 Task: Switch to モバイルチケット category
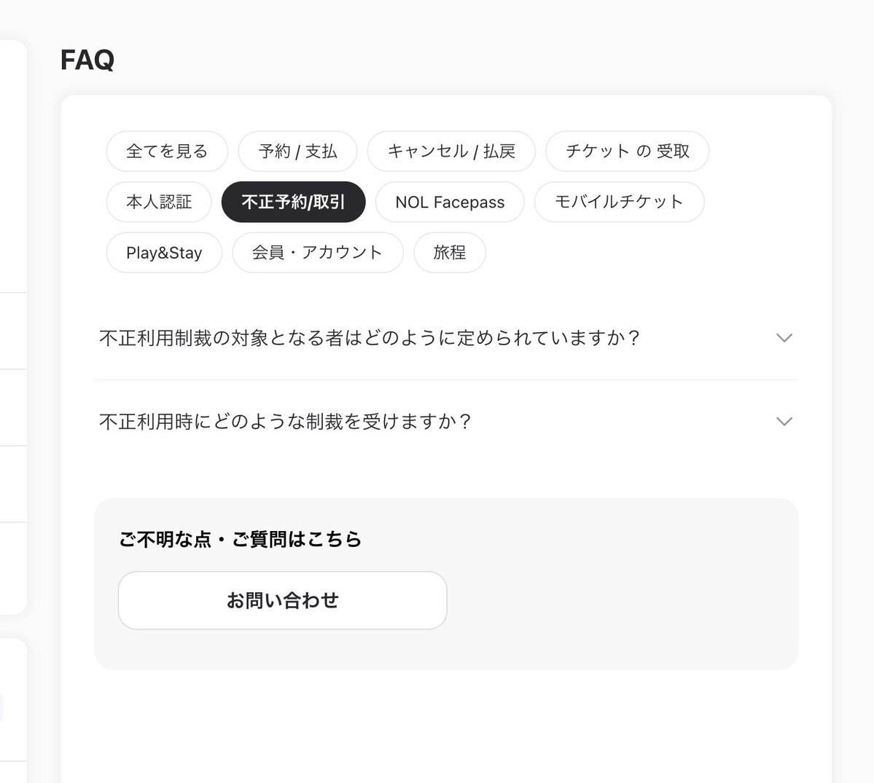click(619, 202)
